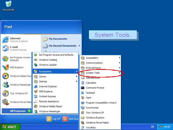Screen dimensions: 173x130
Task: Click the Windows Media Player icon in left pane
Action: click(5, 76)
